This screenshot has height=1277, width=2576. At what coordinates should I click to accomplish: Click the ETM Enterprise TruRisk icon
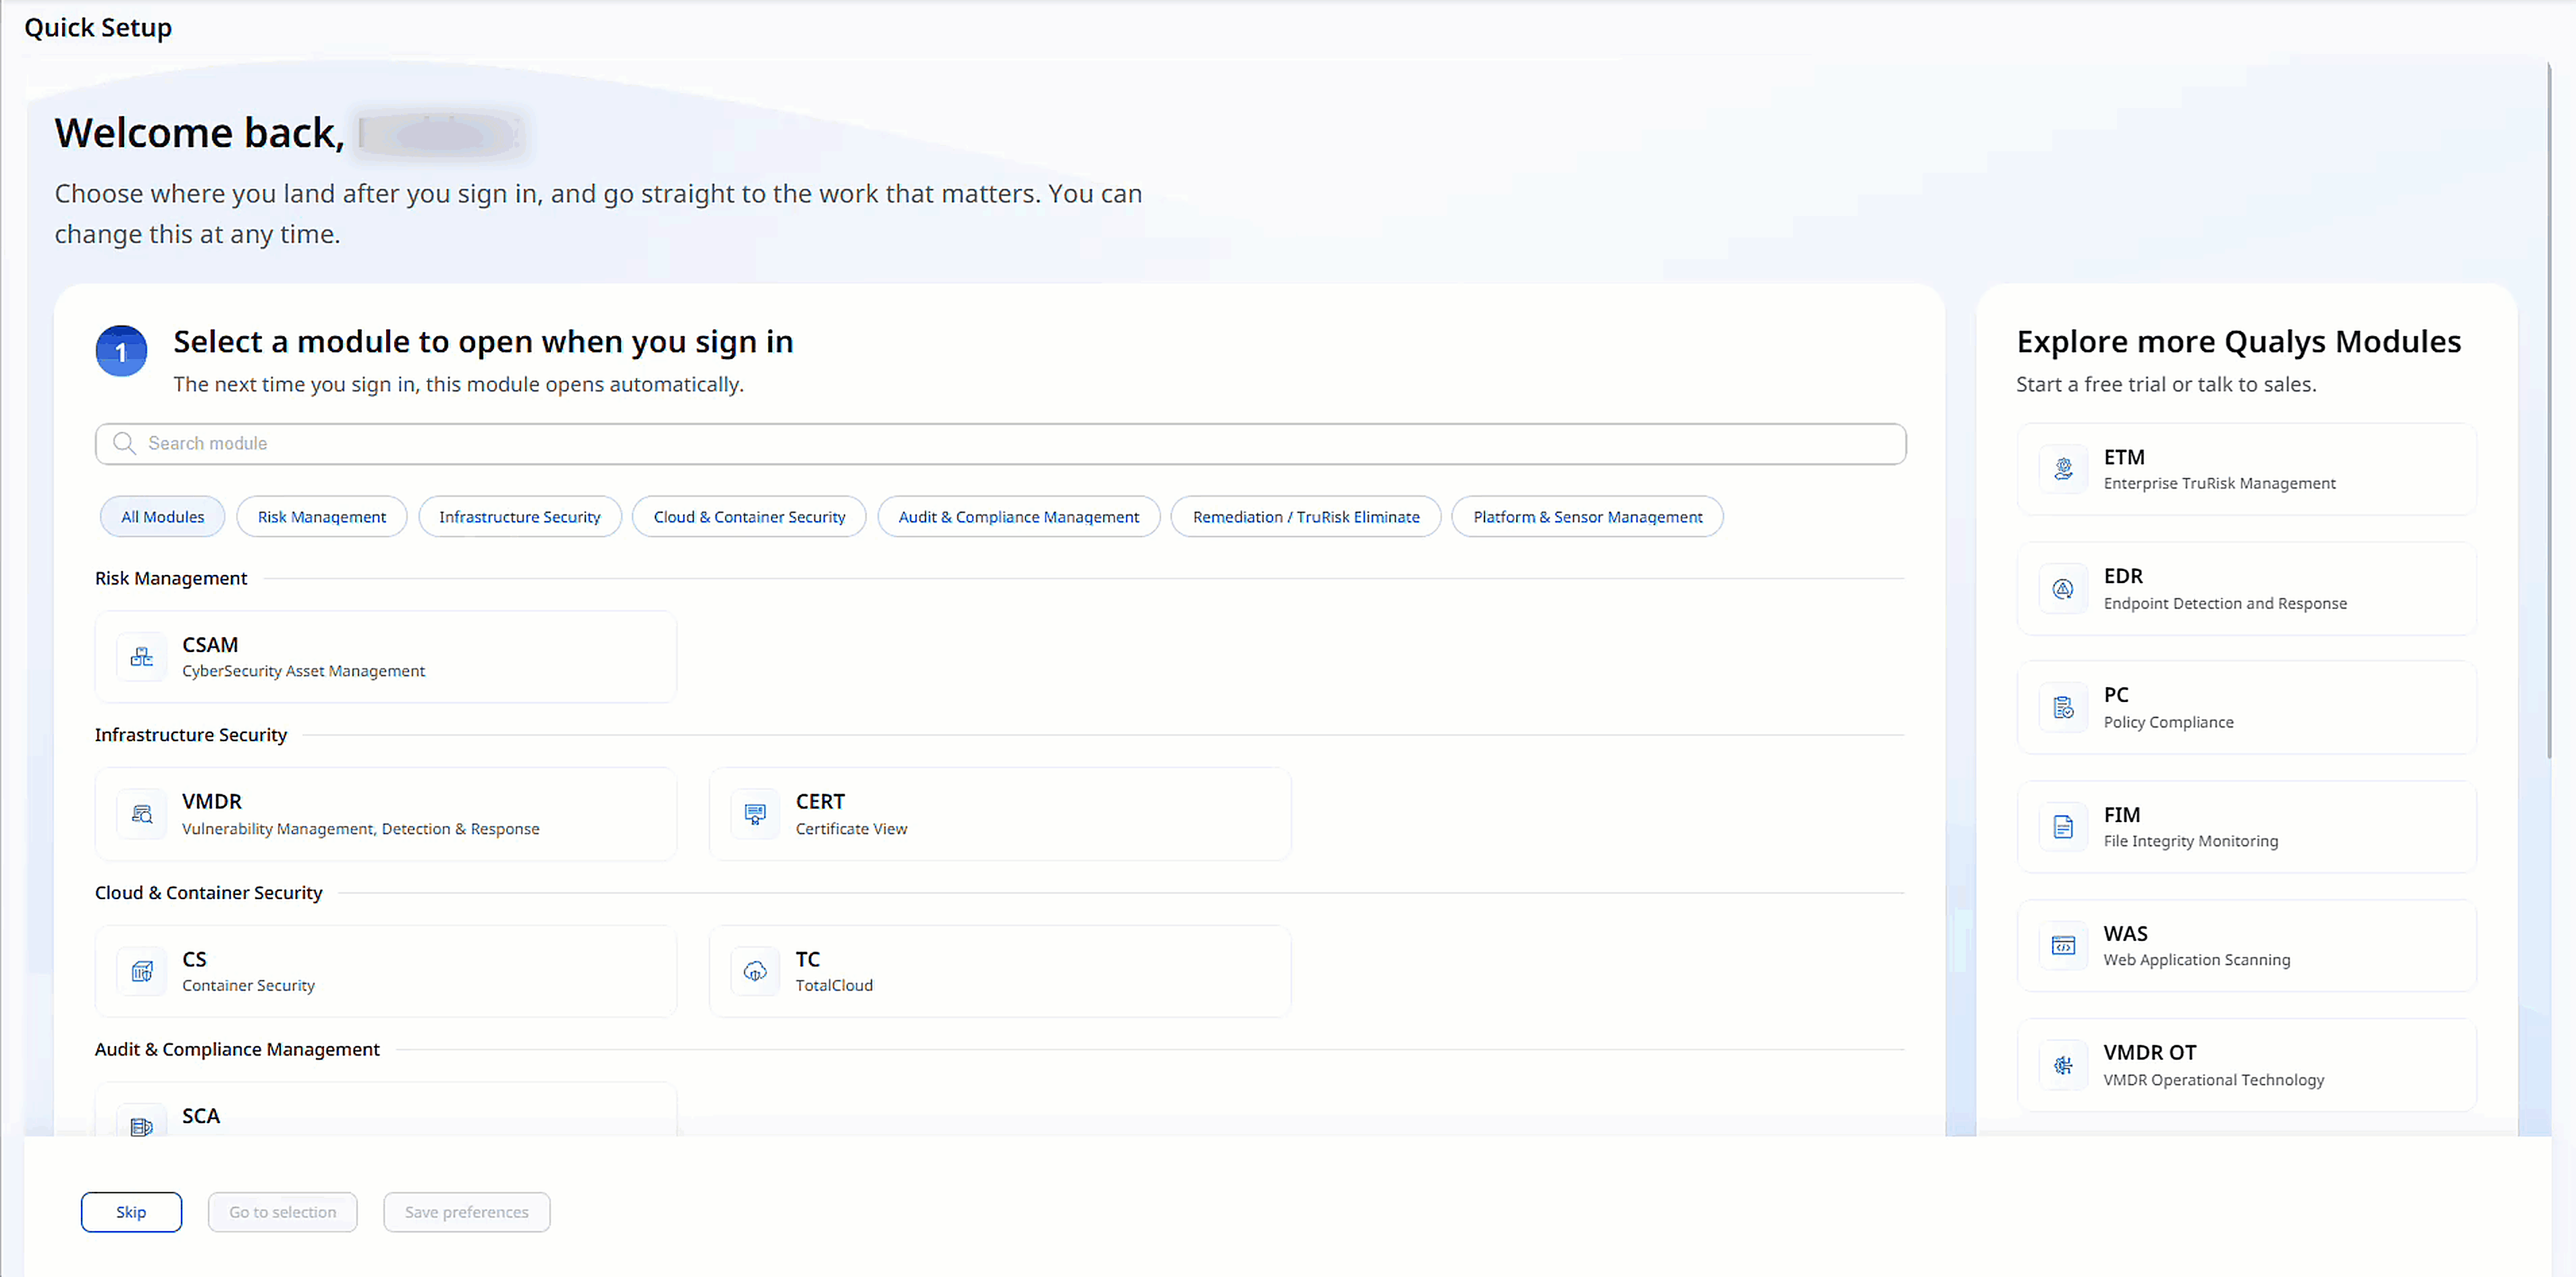click(x=2063, y=469)
